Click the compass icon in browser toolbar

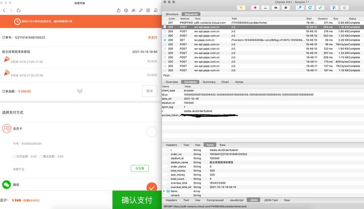[x=148, y=11]
